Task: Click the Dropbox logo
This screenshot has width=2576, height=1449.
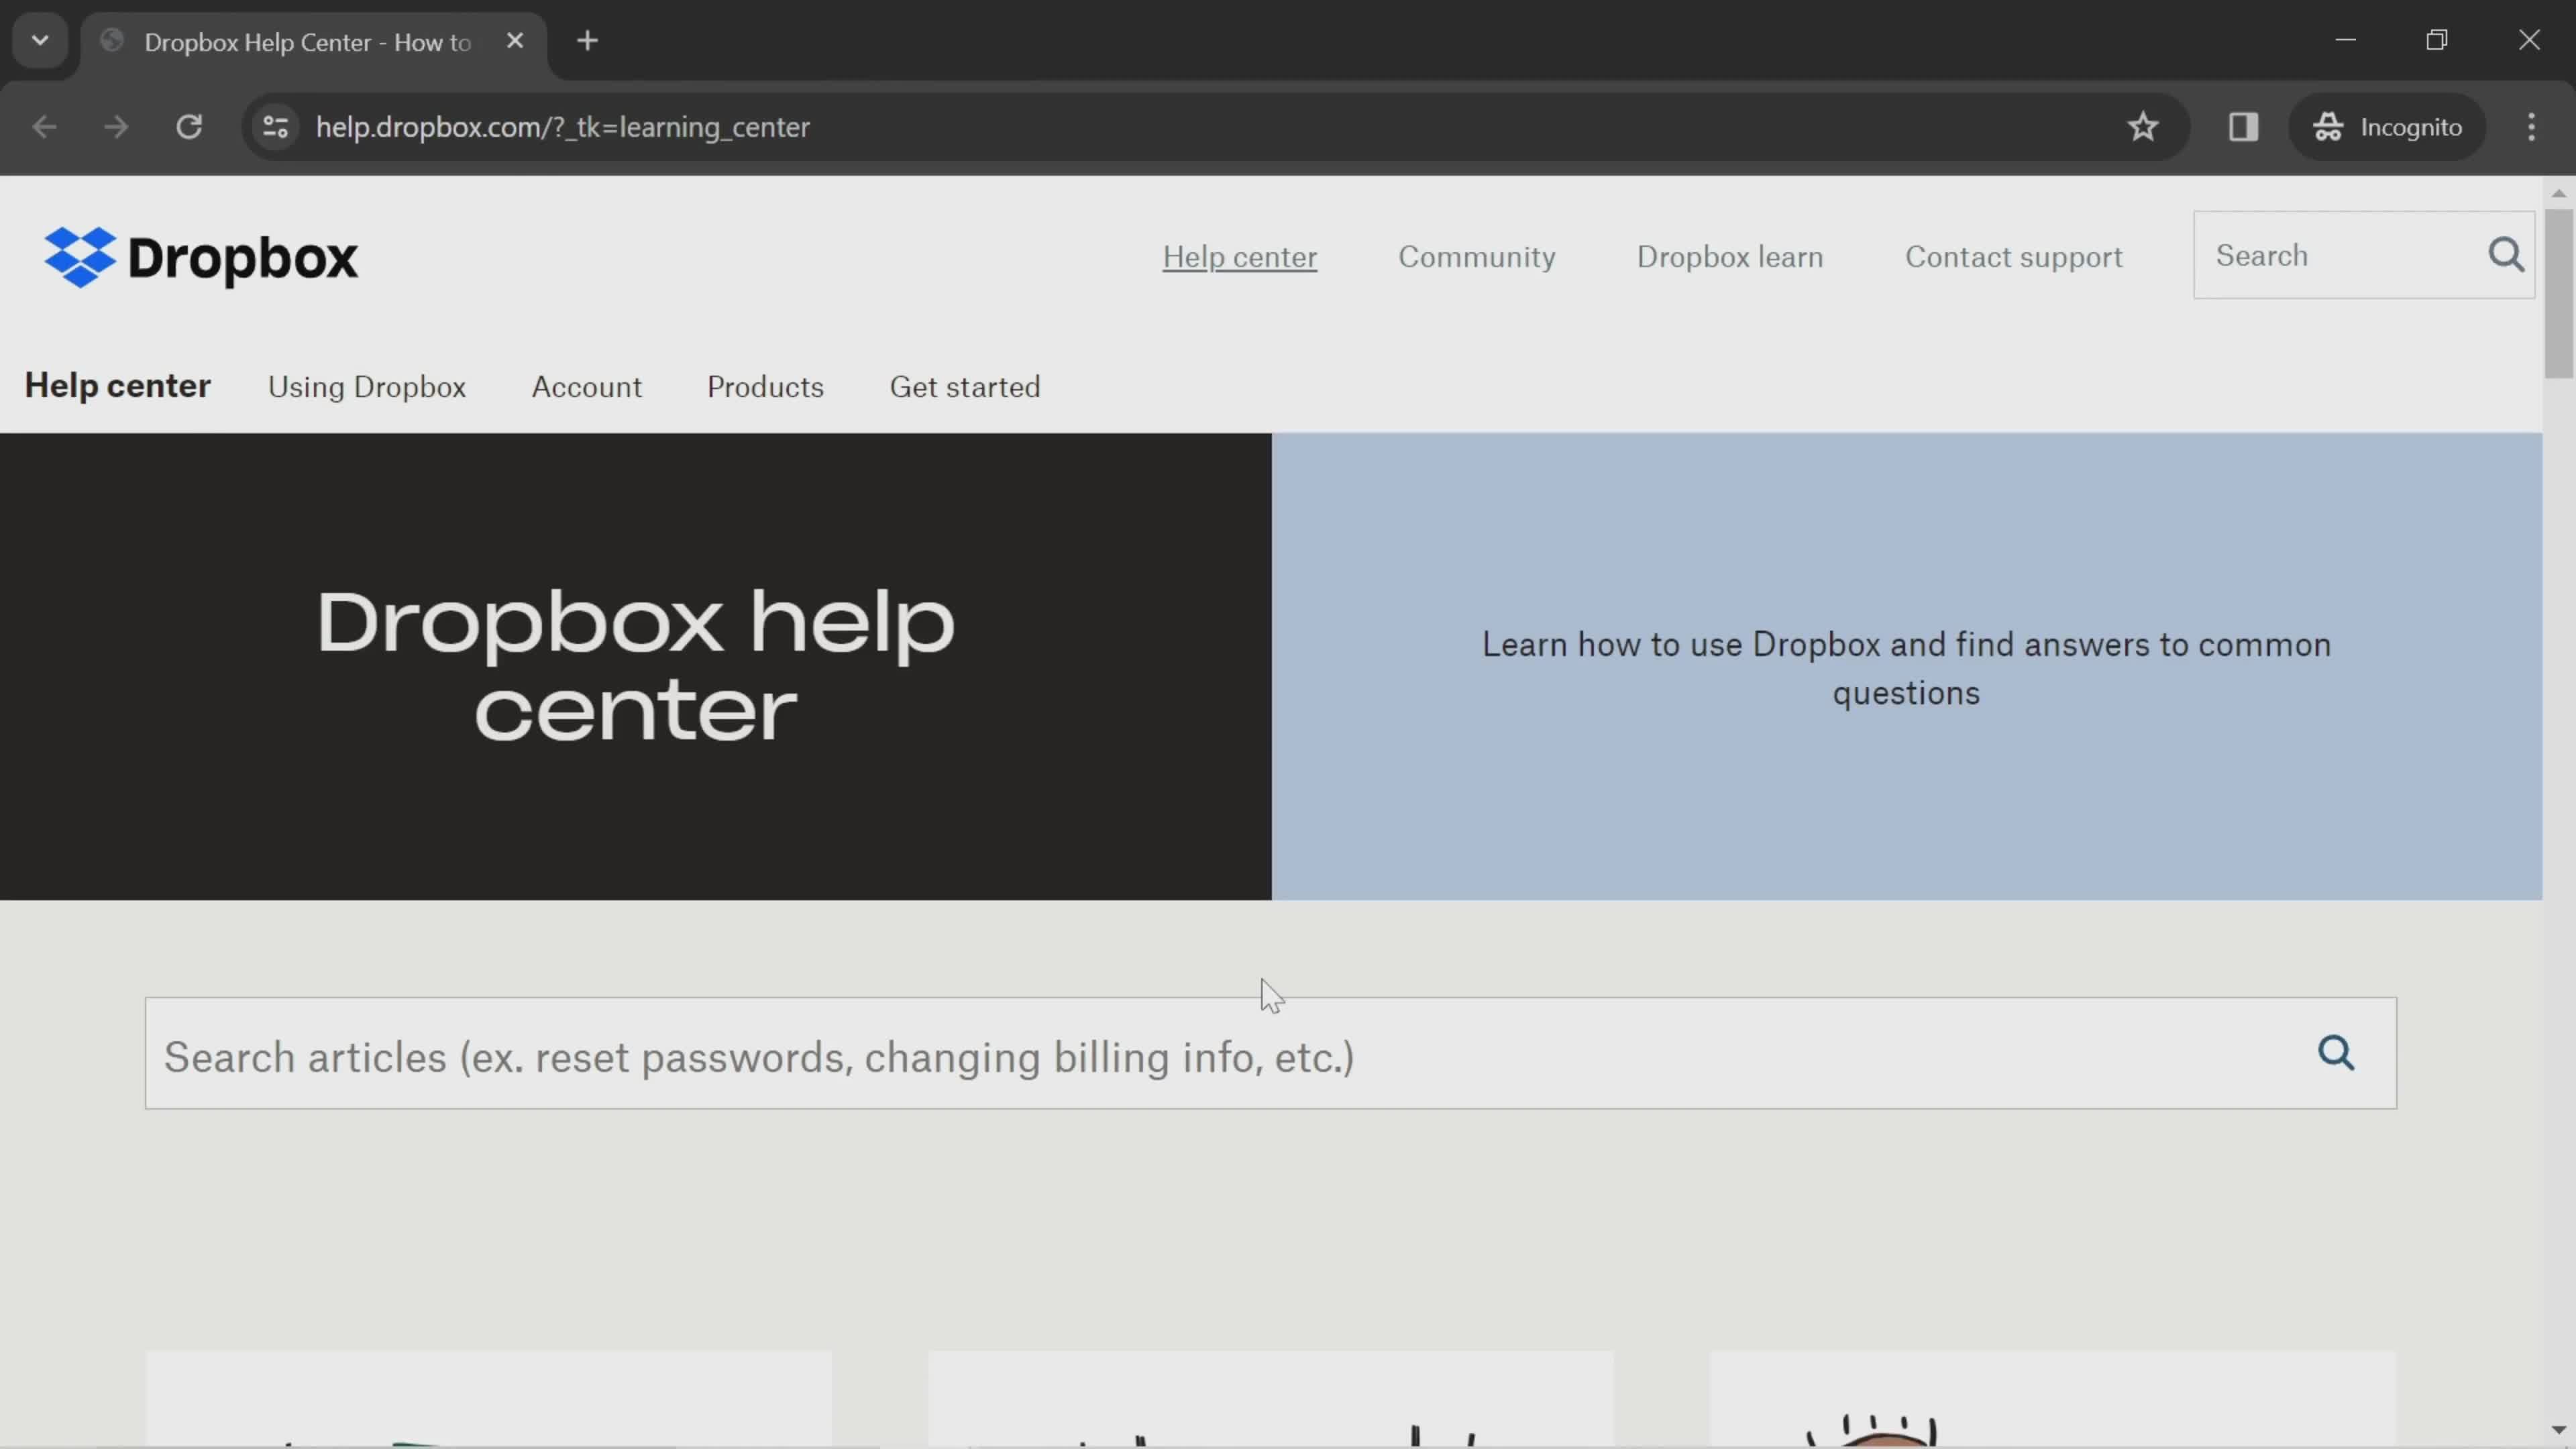Action: click(x=201, y=257)
